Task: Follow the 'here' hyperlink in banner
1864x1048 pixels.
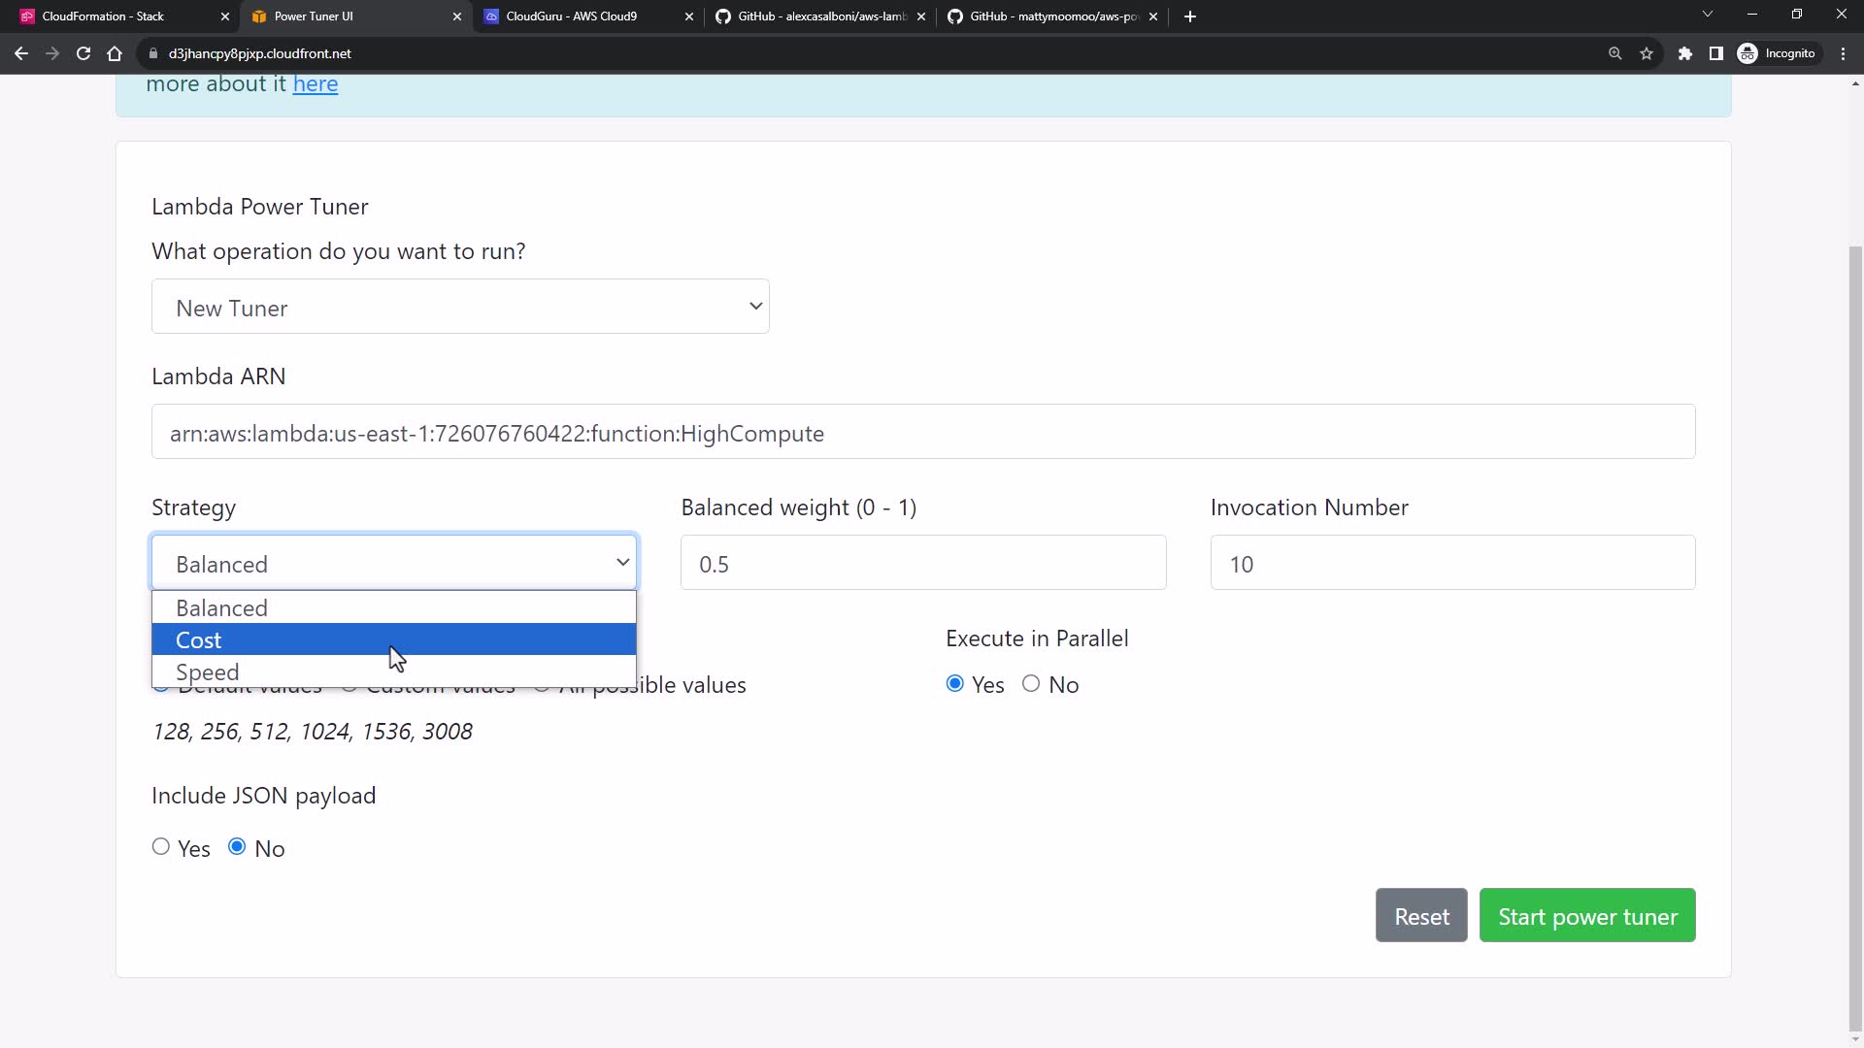Action: click(x=316, y=84)
